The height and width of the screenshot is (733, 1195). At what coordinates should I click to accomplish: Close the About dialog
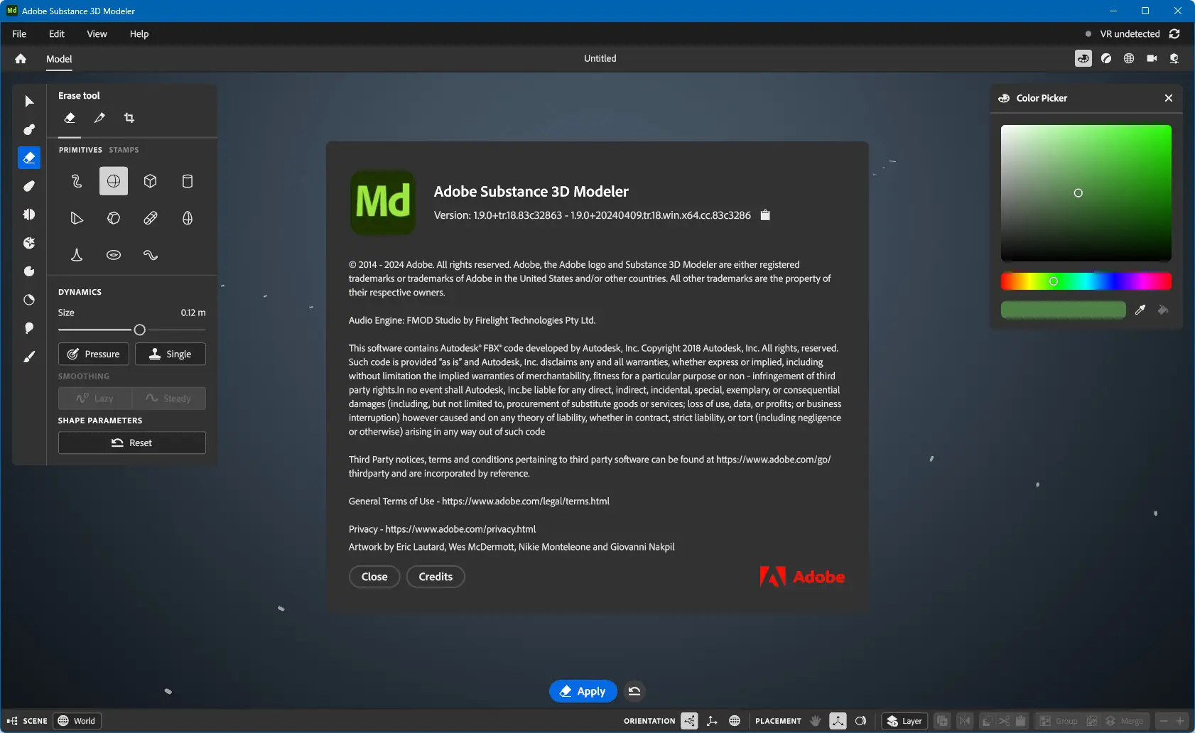pos(374,577)
